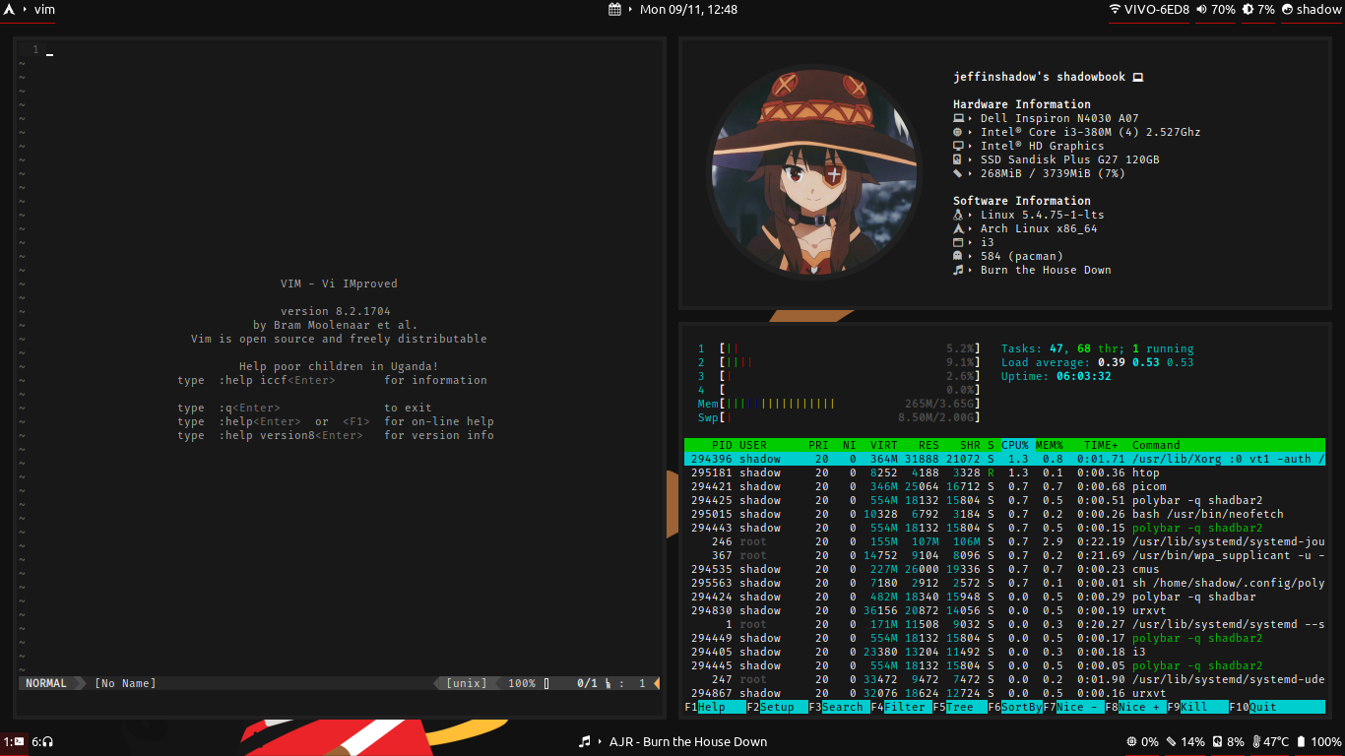Image resolution: width=1345 pixels, height=756 pixels.
Task: Sort htop by PID column header
Action: tap(723, 445)
